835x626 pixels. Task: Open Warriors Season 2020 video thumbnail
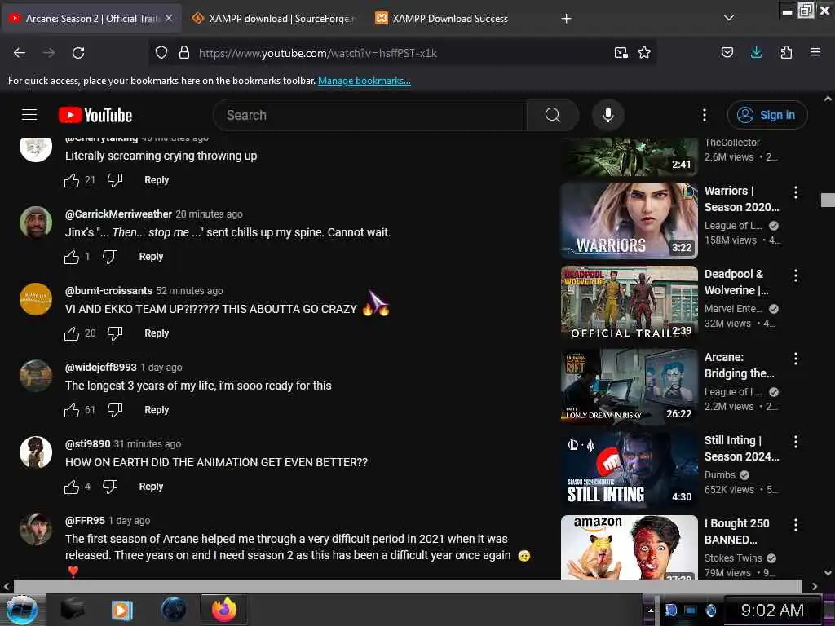tap(629, 220)
